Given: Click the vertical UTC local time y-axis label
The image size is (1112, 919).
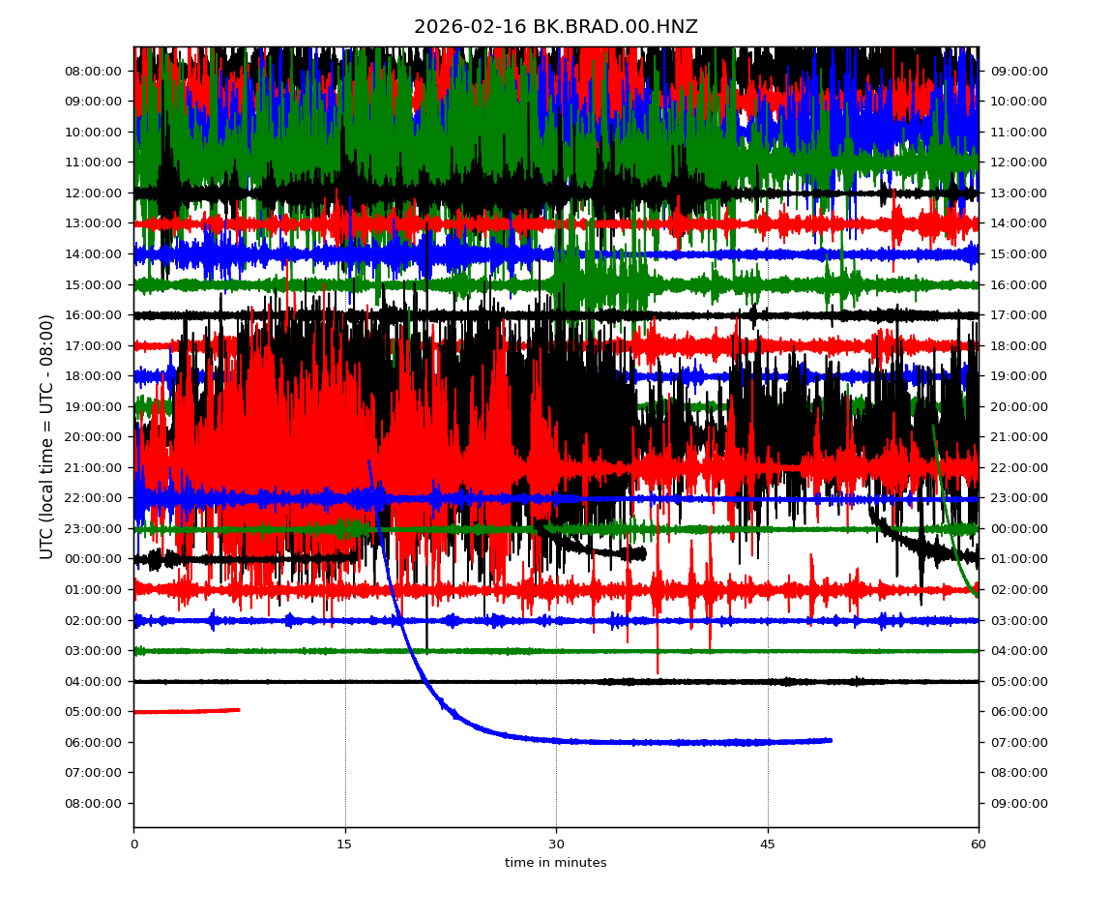Looking at the screenshot, I should click(47, 436).
